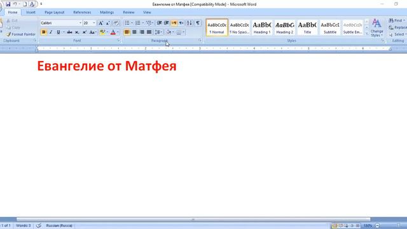This screenshot has height=229, width=407.
Task: Toggle Underline formatting
Action: coord(59,32)
